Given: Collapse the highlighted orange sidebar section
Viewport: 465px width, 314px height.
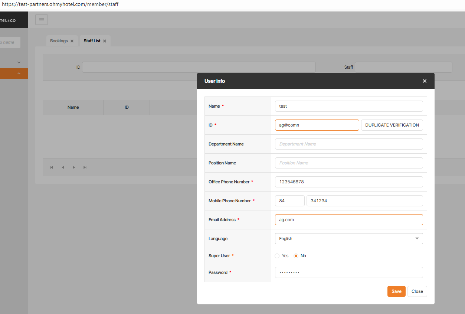Looking at the screenshot, I should click(19, 73).
